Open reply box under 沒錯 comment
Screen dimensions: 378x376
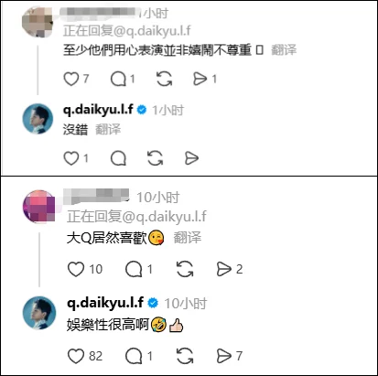click(118, 158)
